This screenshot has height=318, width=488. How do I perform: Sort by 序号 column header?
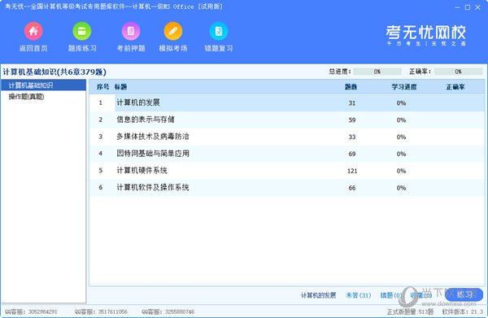102,87
